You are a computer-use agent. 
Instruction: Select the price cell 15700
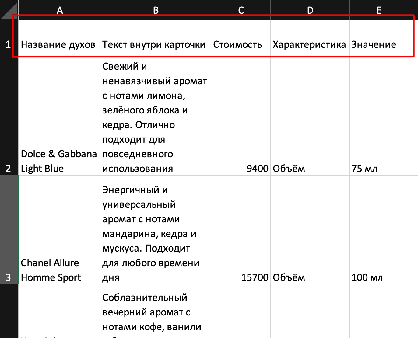pos(241,230)
